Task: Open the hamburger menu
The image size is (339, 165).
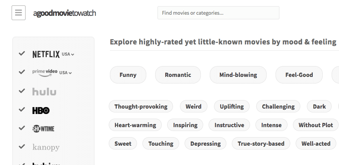Action: pyautogui.click(x=19, y=13)
